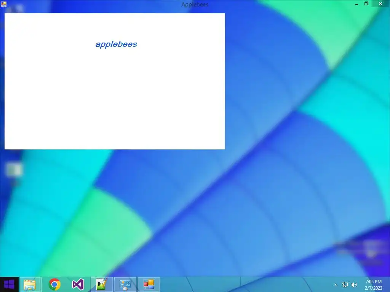Open Notepad++ from the taskbar
The width and height of the screenshot is (390, 292).
101,284
